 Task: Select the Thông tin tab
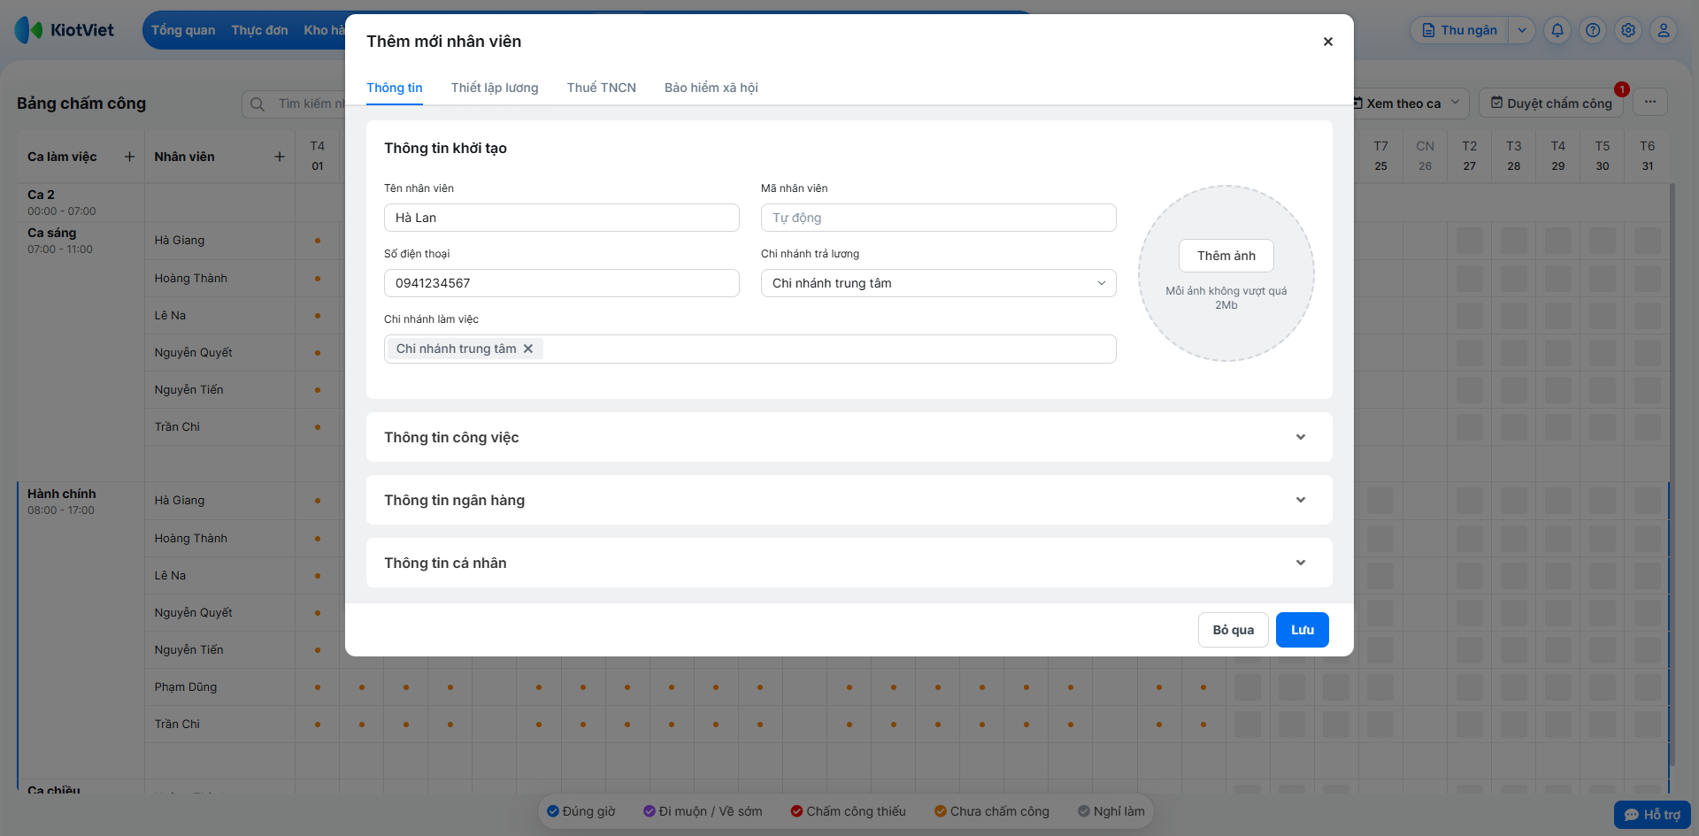tap(395, 88)
